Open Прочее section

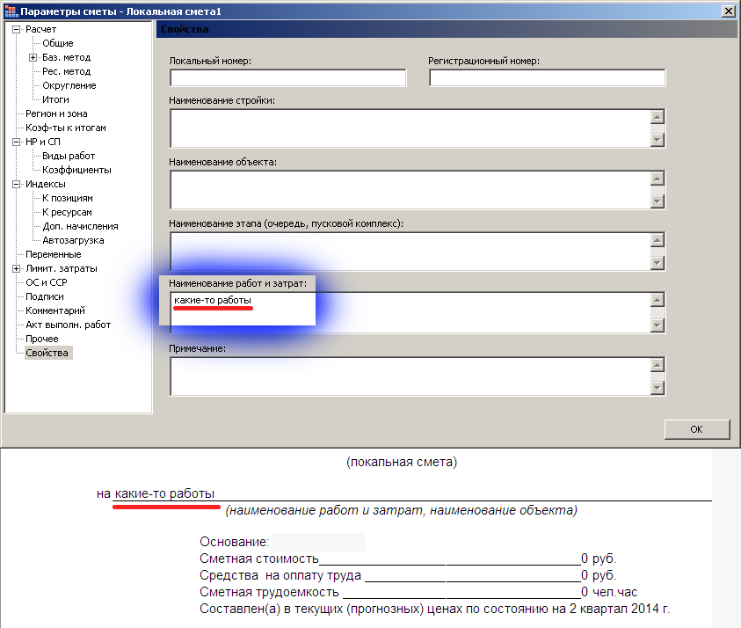(x=41, y=339)
